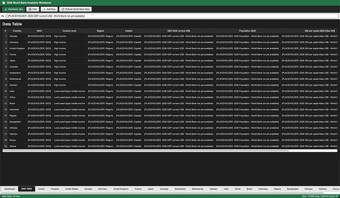
Task: Click the Download .xlsx button
Action: (x=13, y=9)
